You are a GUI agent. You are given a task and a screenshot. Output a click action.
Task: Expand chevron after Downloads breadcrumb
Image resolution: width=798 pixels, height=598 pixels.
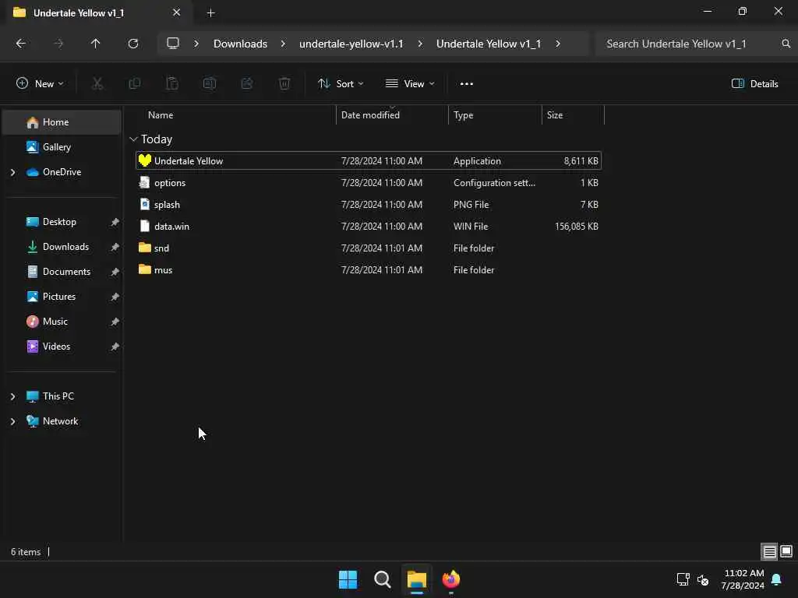tap(283, 44)
